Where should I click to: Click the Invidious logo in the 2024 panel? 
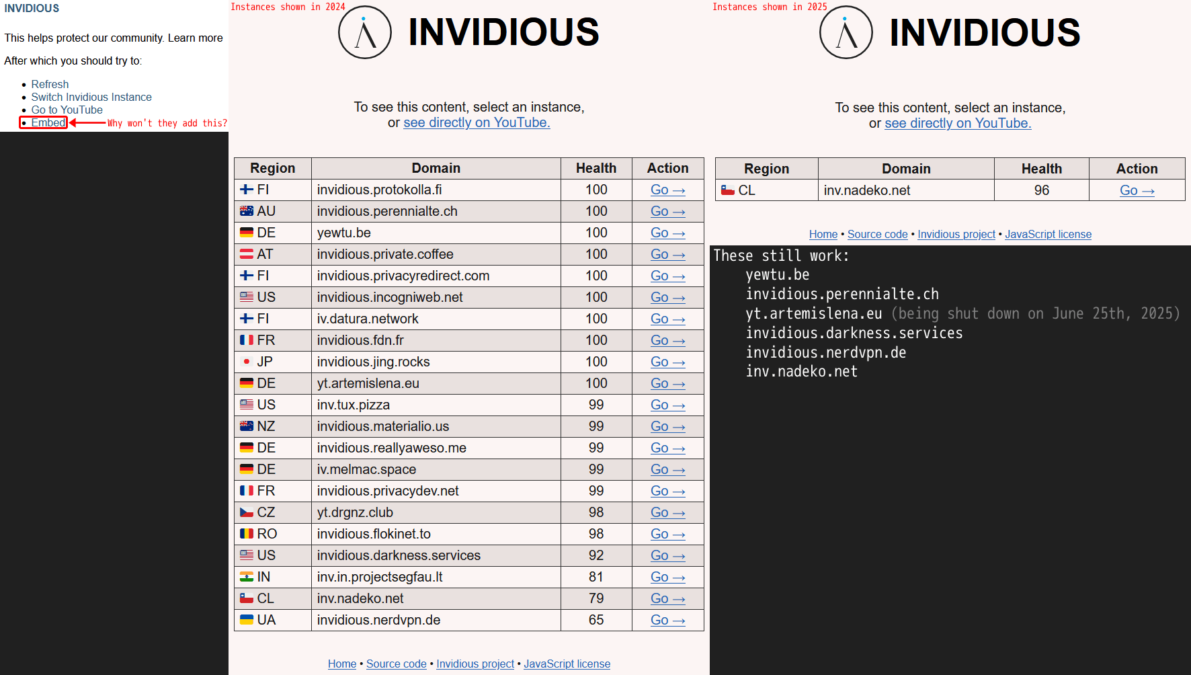(x=365, y=33)
